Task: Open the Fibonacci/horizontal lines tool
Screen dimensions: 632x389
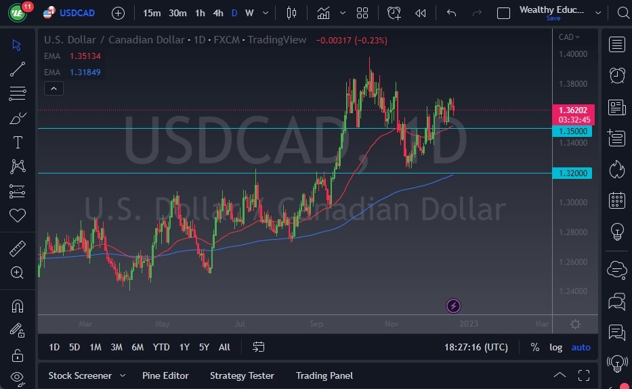Action: click(x=18, y=94)
